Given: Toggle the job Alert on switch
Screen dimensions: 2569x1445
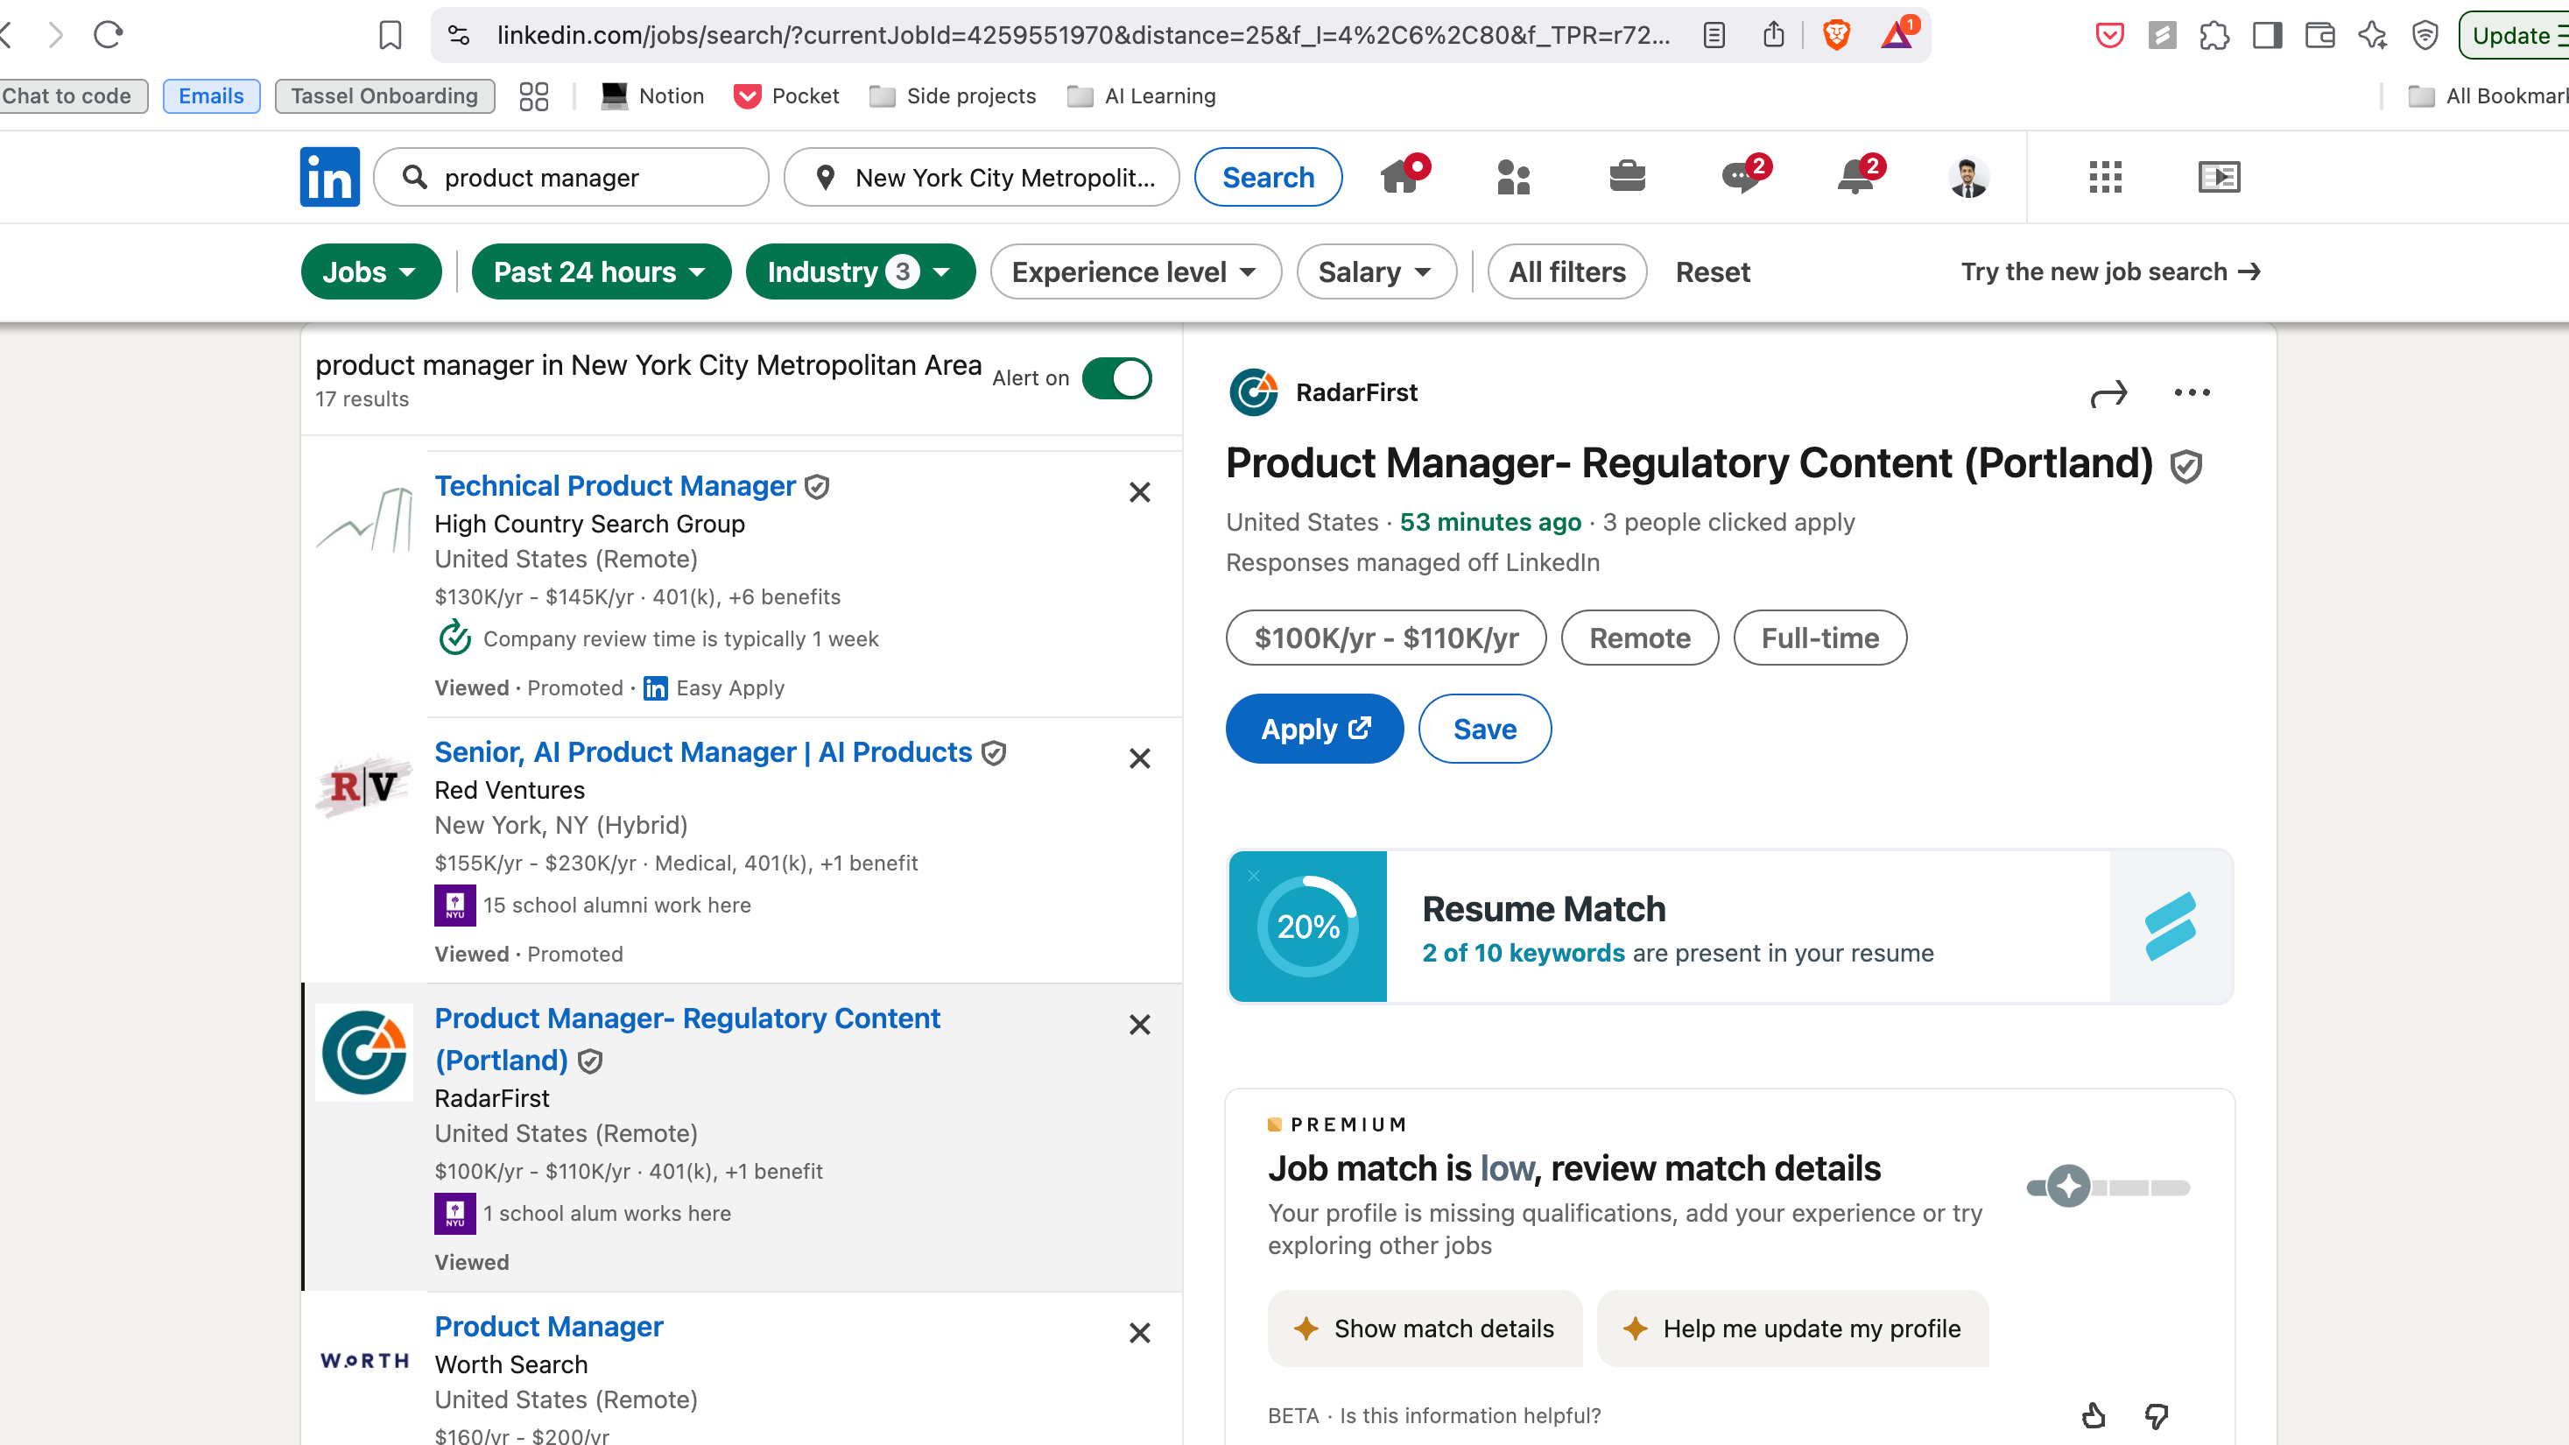Looking at the screenshot, I should 1117,378.
